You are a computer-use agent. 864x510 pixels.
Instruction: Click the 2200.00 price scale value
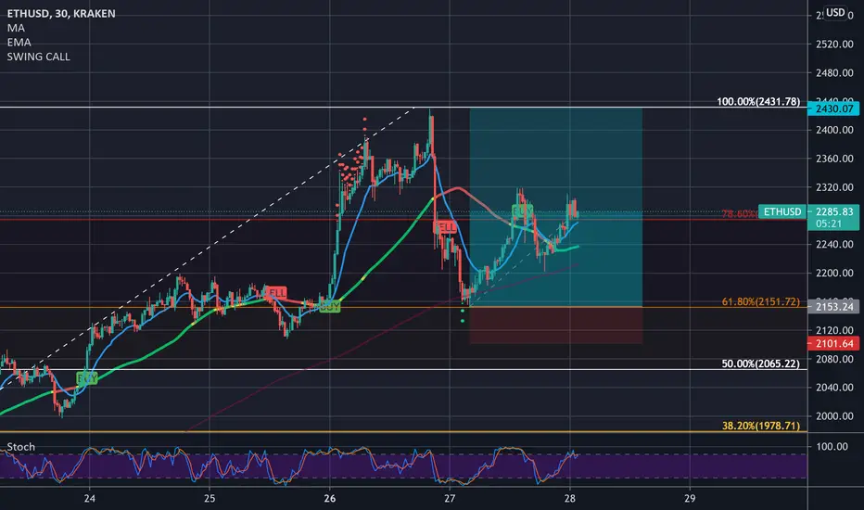(834, 273)
